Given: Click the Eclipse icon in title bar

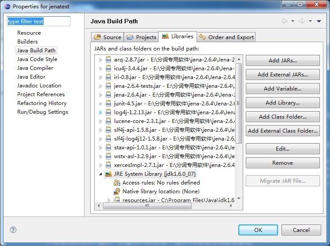Looking at the screenshot, I should point(7,6).
